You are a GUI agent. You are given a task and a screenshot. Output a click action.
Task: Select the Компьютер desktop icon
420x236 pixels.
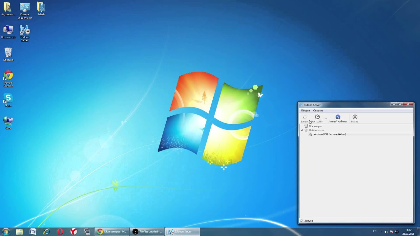point(8,32)
